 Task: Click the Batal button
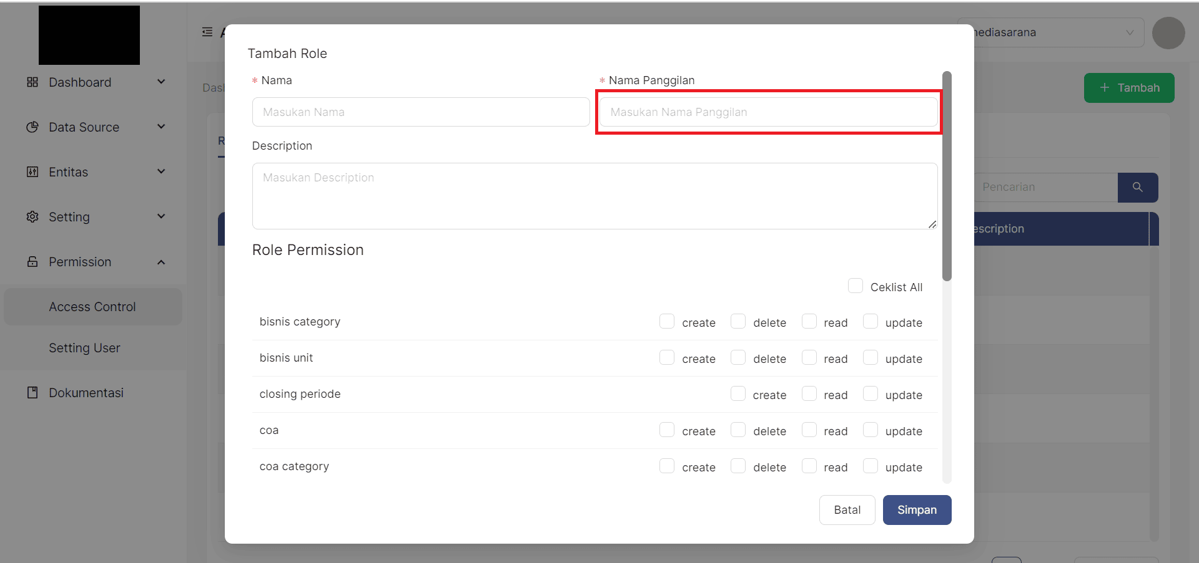coord(847,510)
